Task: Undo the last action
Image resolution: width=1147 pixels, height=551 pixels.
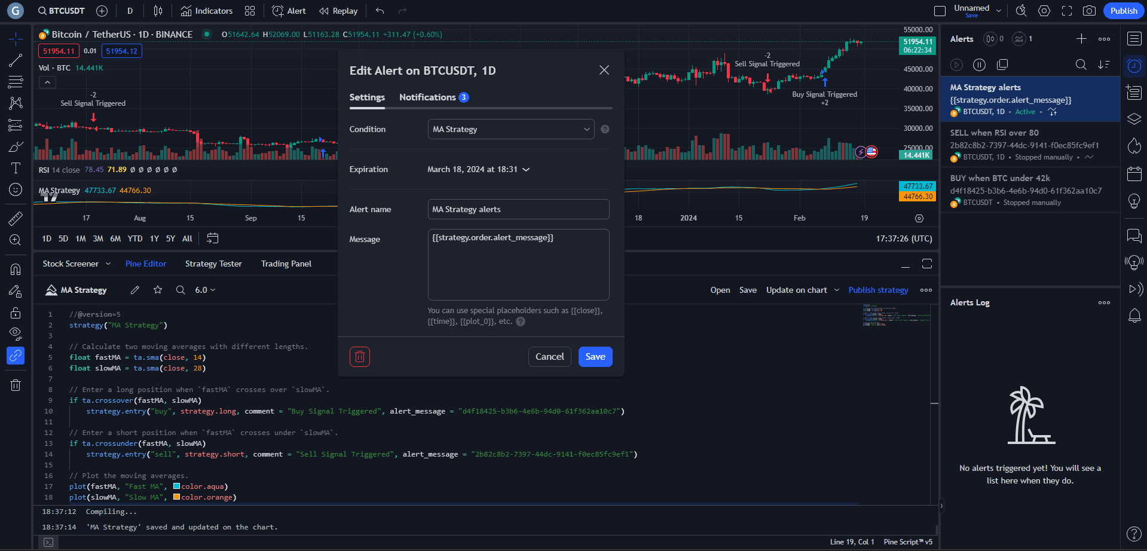Action: click(380, 11)
